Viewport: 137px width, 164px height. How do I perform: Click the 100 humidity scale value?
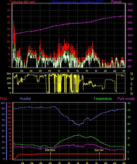coord(3,103)
